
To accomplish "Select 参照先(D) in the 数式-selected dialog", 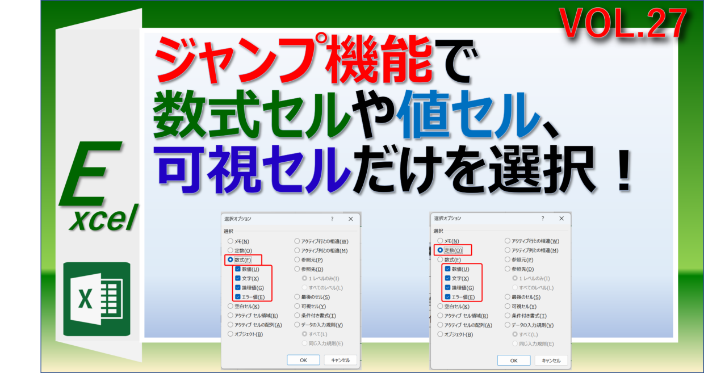I will [x=297, y=269].
